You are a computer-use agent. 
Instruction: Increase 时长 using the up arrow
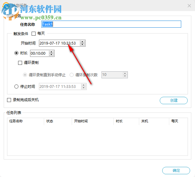pyautogui.click(x=52, y=52)
